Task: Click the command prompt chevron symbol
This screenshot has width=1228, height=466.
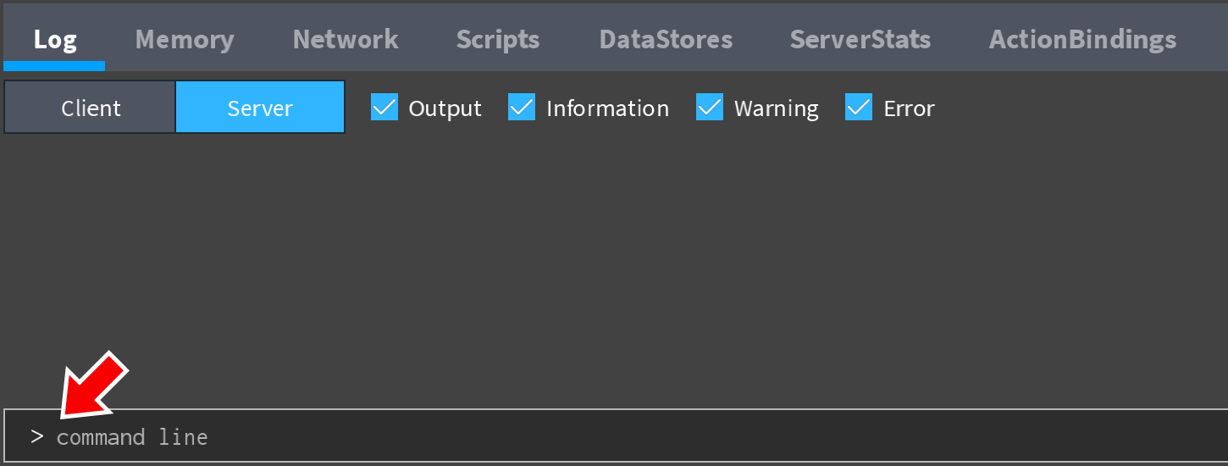Action: click(x=36, y=437)
